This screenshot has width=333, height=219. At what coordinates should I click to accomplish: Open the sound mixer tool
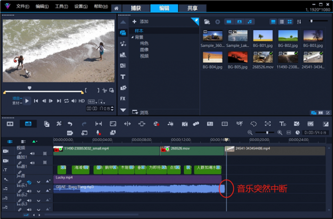pyautogui.click(x=170, y=124)
